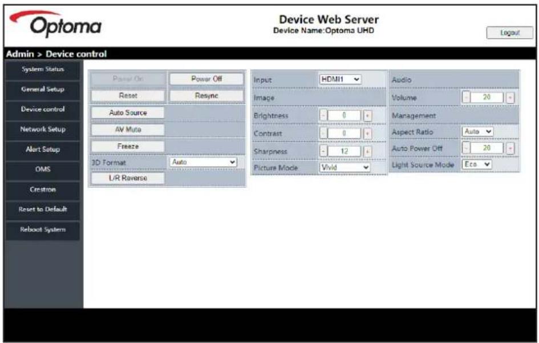Image resolution: width=539 pixels, height=343 pixels.
Task: Click the 'Light Source Mode' label
Action: coord(423,165)
